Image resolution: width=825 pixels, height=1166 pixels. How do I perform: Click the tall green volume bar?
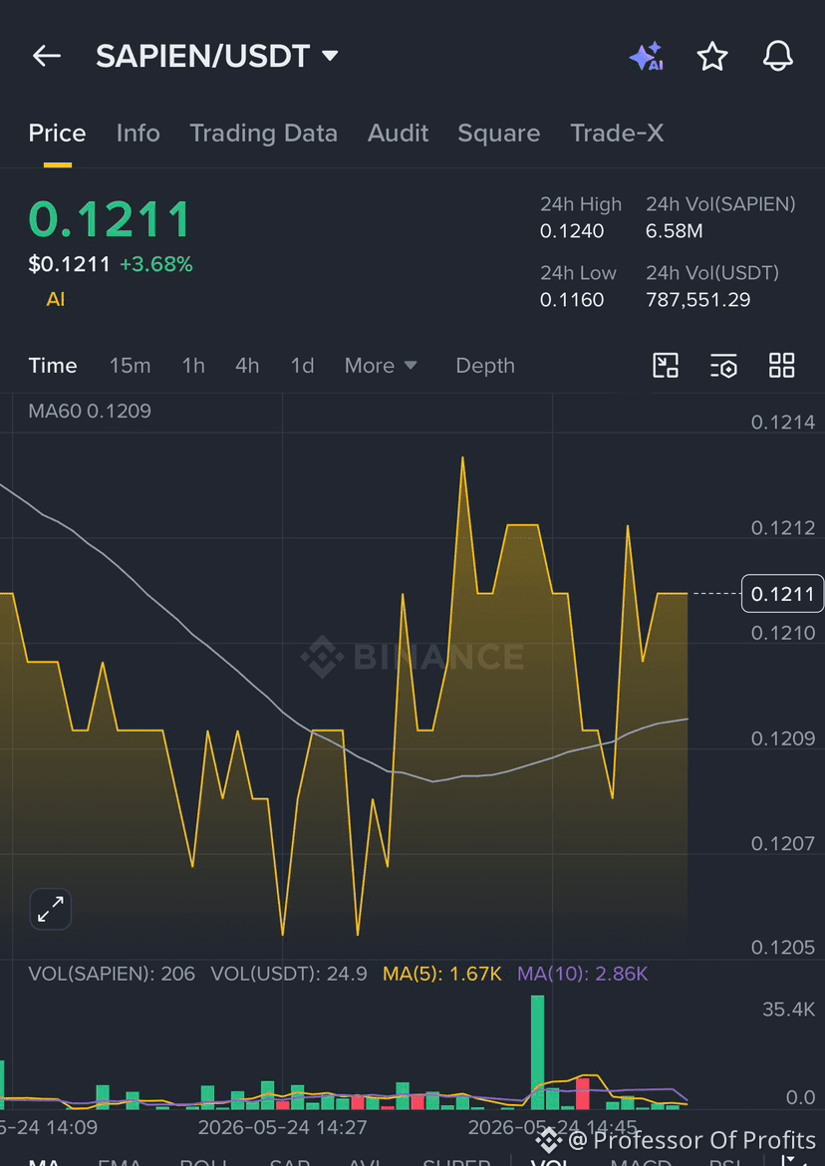[537, 1052]
